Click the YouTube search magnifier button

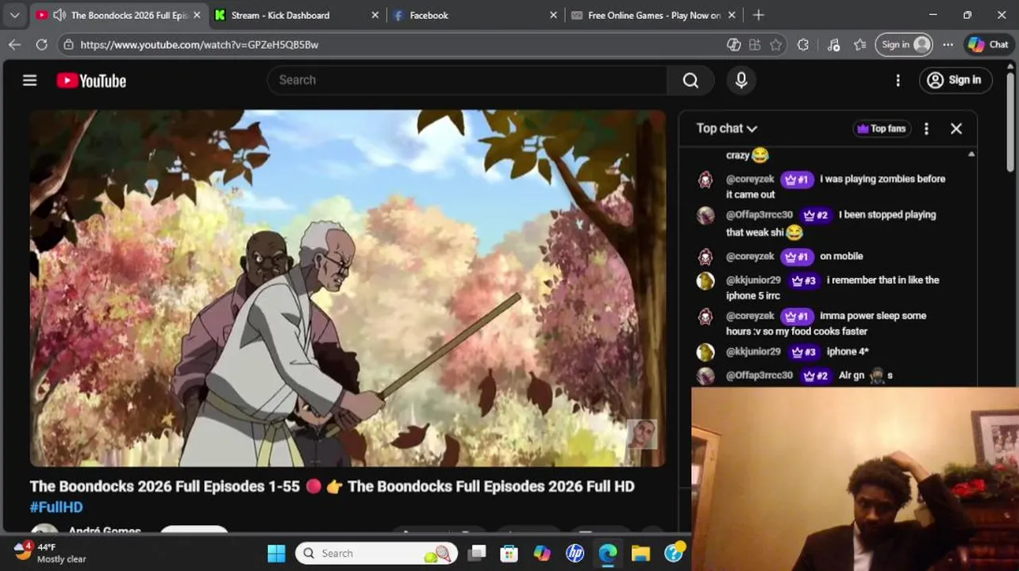click(x=690, y=80)
